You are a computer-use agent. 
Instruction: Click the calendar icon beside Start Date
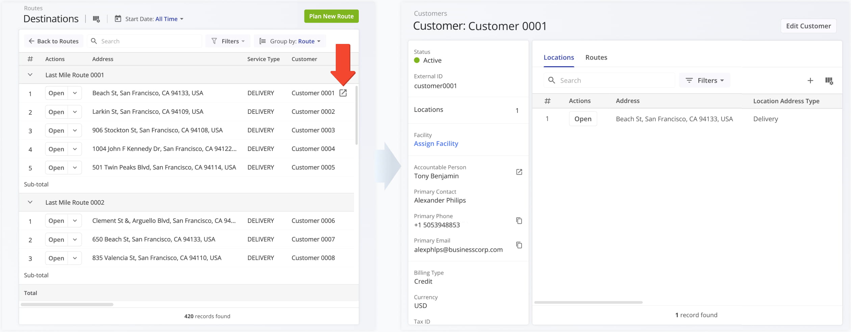(x=118, y=19)
